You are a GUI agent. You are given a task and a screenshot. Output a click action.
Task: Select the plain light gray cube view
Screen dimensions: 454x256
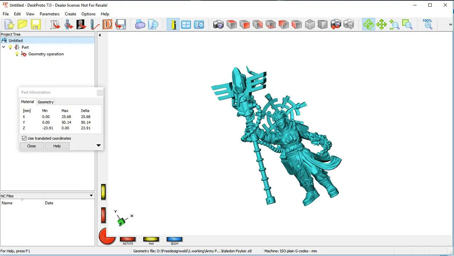click(309, 25)
